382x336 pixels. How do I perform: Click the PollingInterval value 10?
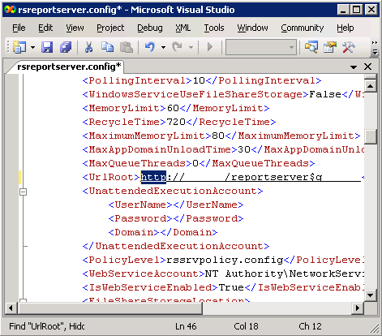[199, 80]
